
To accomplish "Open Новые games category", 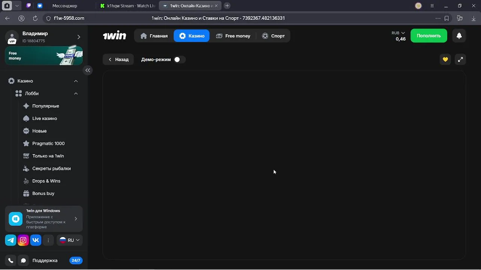I will [x=39, y=131].
